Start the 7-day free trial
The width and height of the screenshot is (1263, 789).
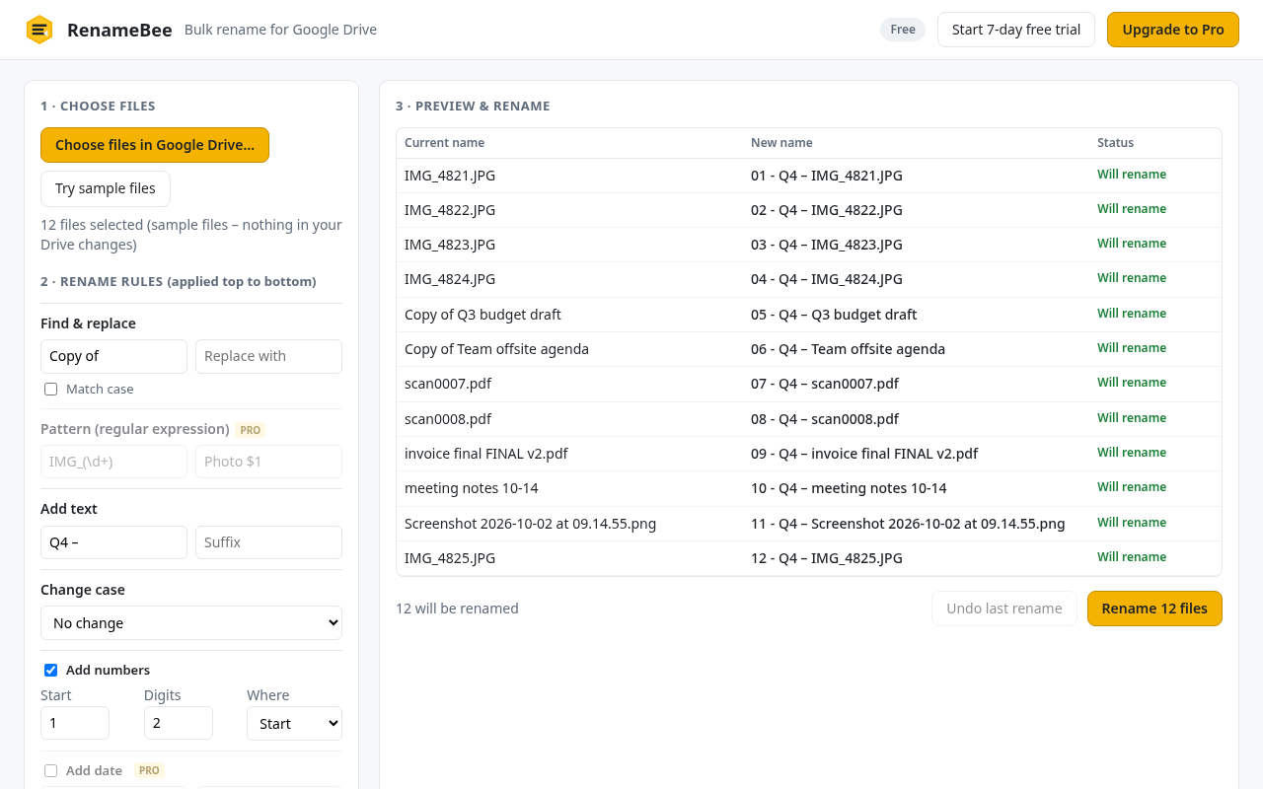(x=1016, y=30)
